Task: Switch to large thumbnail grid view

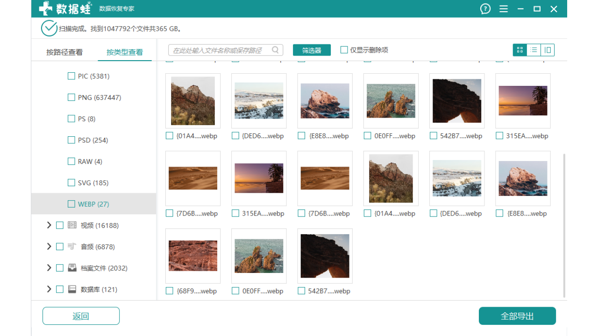Action: tap(520, 50)
